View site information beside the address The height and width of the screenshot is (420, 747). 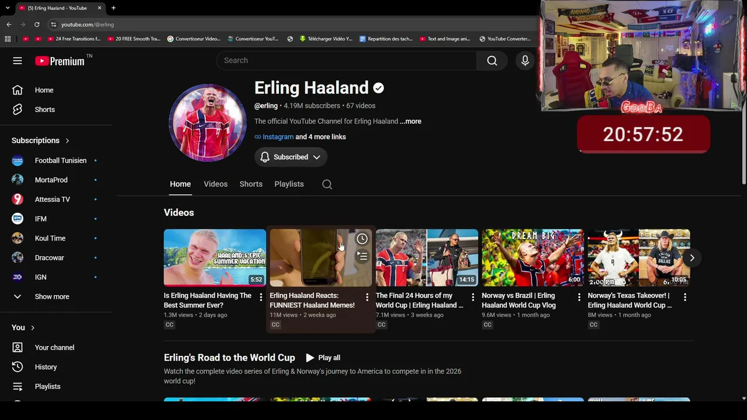[54, 24]
